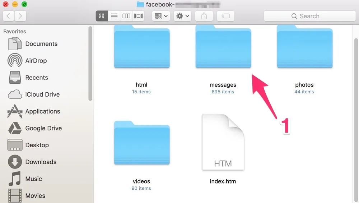Switch to icon view mode
The image size is (359, 203).
point(102,16)
